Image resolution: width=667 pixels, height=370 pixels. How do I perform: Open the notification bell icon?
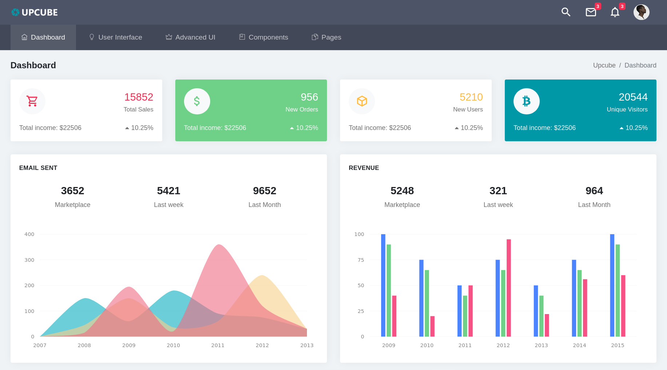(615, 12)
